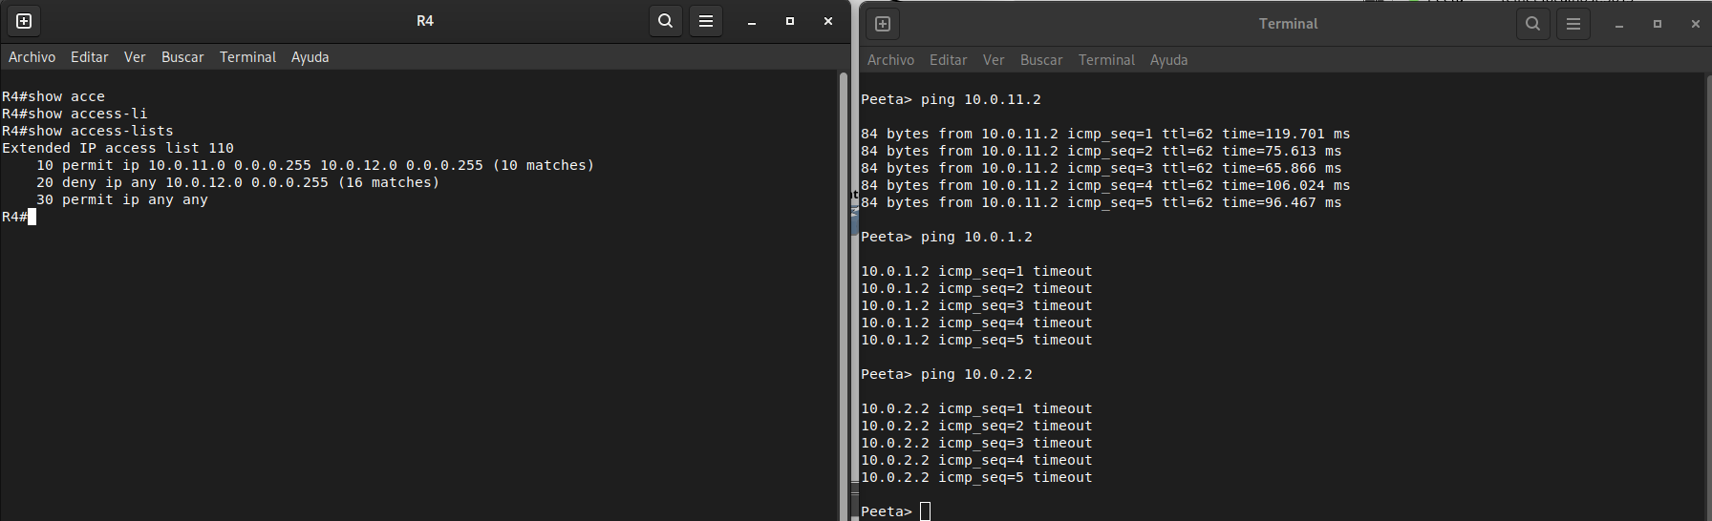Open Ayuda menu in R4 window

(x=310, y=57)
